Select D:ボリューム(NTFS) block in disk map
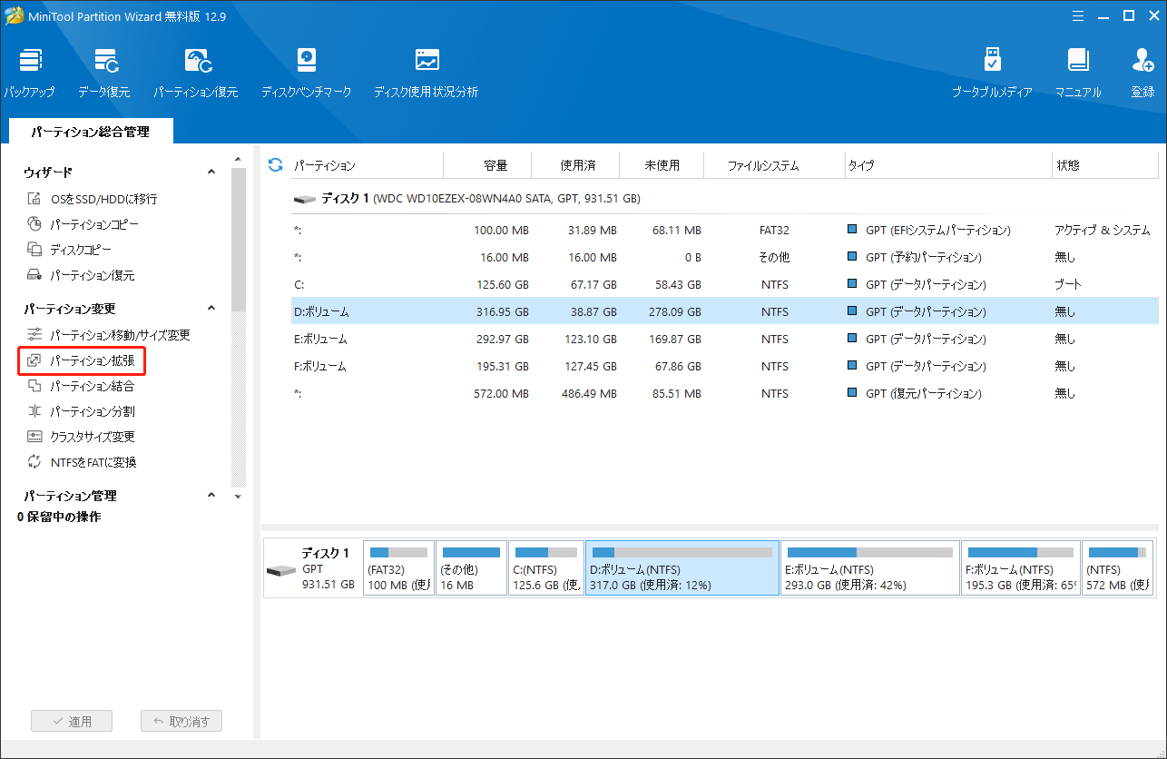 click(x=682, y=568)
